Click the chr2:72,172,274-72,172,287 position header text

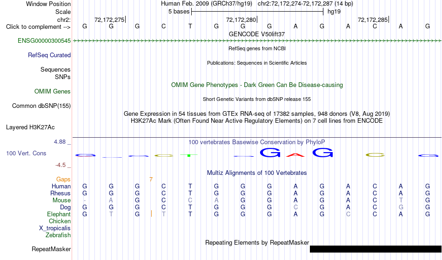(305, 4)
